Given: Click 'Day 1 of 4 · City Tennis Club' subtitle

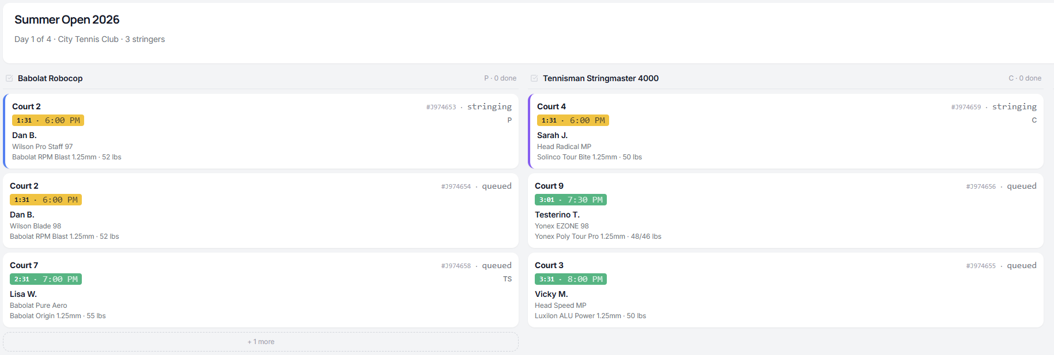Looking at the screenshot, I should coord(66,39).
